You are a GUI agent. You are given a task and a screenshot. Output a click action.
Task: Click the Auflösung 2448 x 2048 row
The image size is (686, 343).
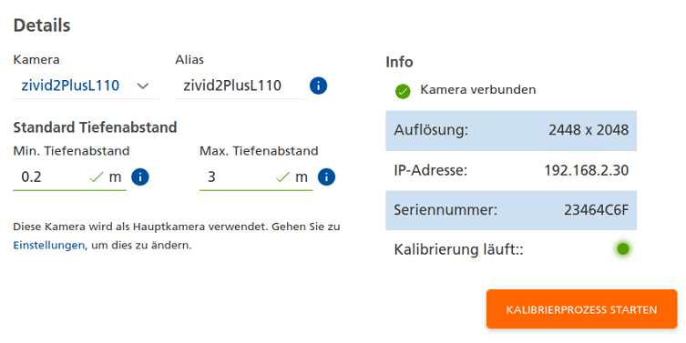click(511, 130)
